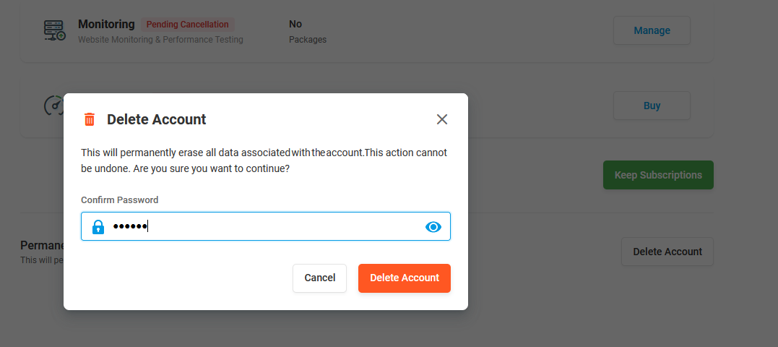Confirm with the orange Delete Account button

click(x=404, y=278)
